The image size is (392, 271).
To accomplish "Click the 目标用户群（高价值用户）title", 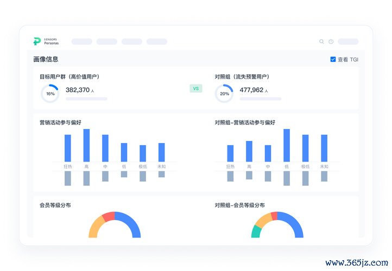I will tap(69, 76).
